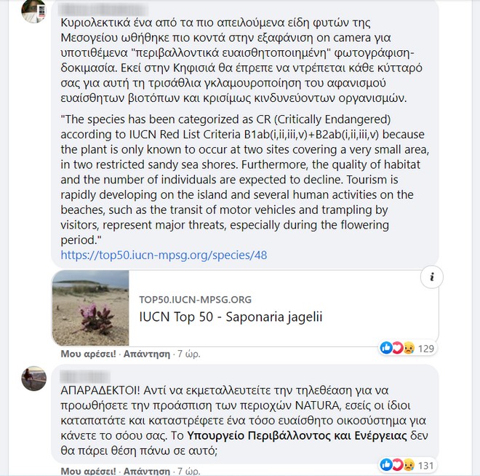Click the second commenter's blurred name
The image size is (480, 476).
(85, 376)
